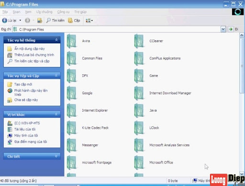Click Phát hành cặp này lên Web
This screenshot has width=245, height=186.
(31, 93)
